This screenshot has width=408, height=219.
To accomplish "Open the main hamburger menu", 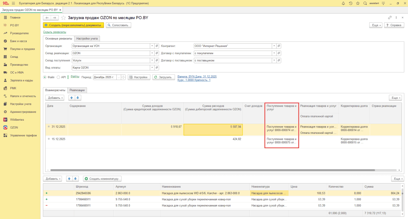I will pos(13,3).
